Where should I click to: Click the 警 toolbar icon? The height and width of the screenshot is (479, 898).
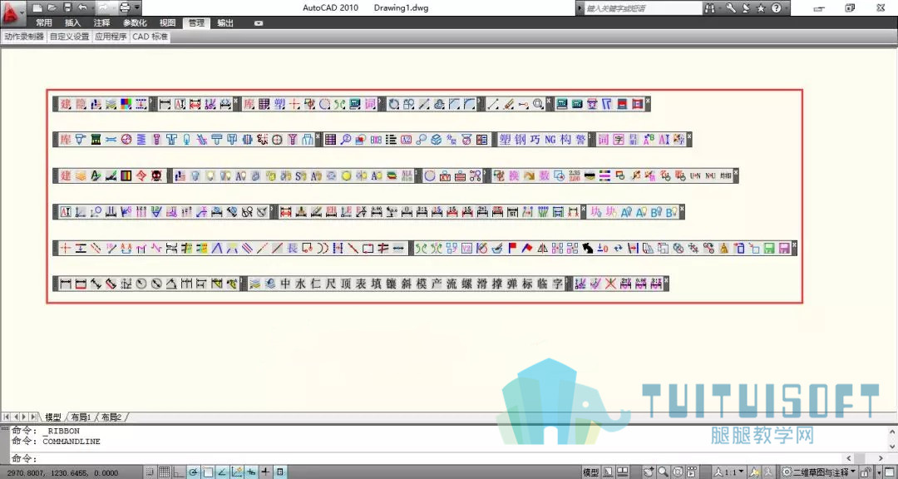coord(580,139)
